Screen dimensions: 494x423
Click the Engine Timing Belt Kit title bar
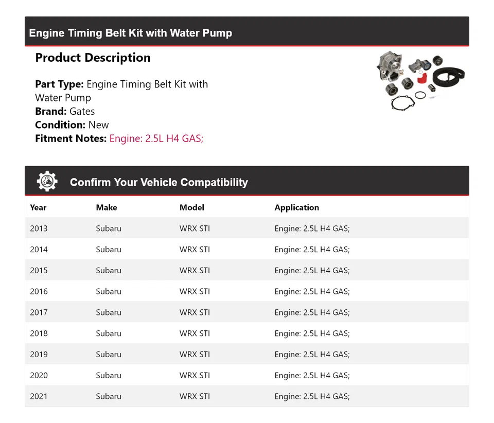[131, 33]
